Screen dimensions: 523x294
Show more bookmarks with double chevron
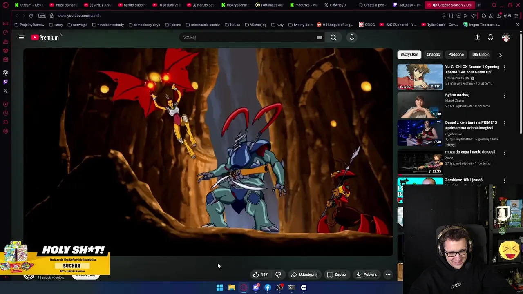coord(518,24)
